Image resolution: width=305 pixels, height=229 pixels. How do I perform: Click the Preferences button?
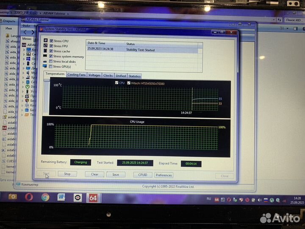click(x=164, y=175)
